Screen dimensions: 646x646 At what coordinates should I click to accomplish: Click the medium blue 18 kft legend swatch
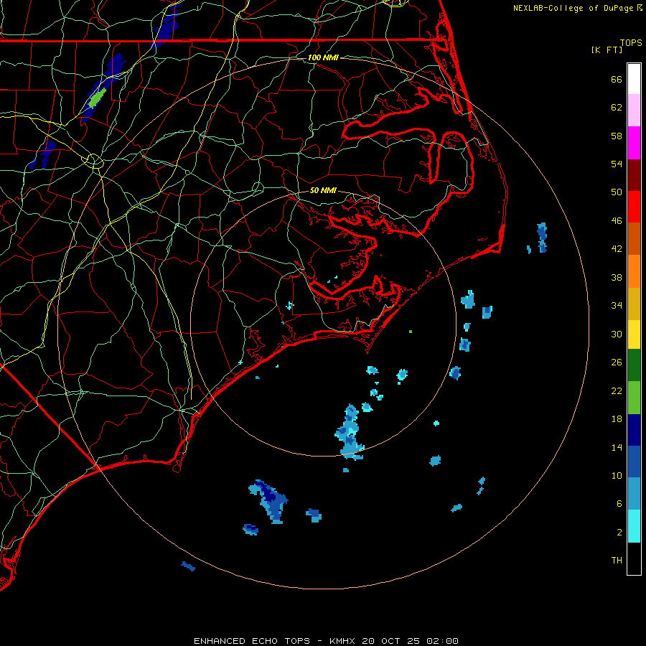click(x=634, y=462)
